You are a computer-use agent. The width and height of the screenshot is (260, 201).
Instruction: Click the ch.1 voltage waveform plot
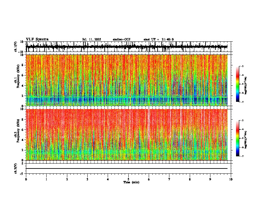126,47
